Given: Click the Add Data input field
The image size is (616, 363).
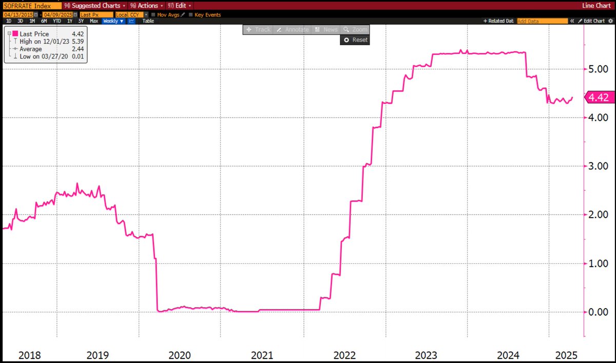Looking at the screenshot, I should point(543,21).
